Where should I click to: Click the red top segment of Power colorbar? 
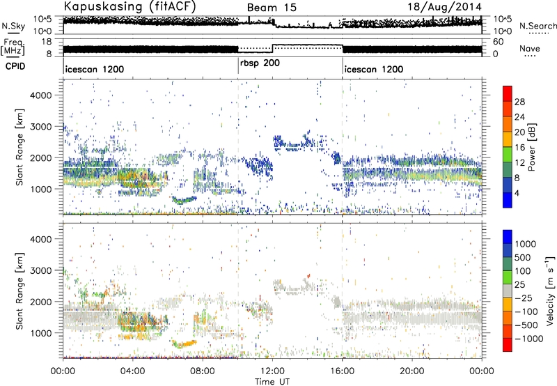(x=508, y=93)
